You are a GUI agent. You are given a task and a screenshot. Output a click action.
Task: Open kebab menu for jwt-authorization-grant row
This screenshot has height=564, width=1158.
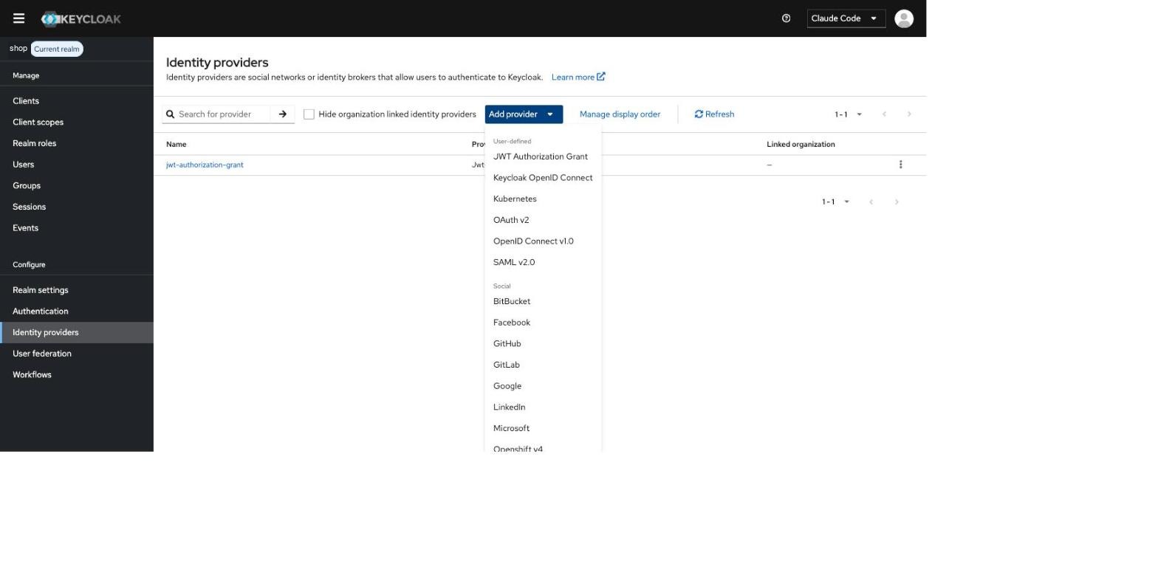point(900,165)
